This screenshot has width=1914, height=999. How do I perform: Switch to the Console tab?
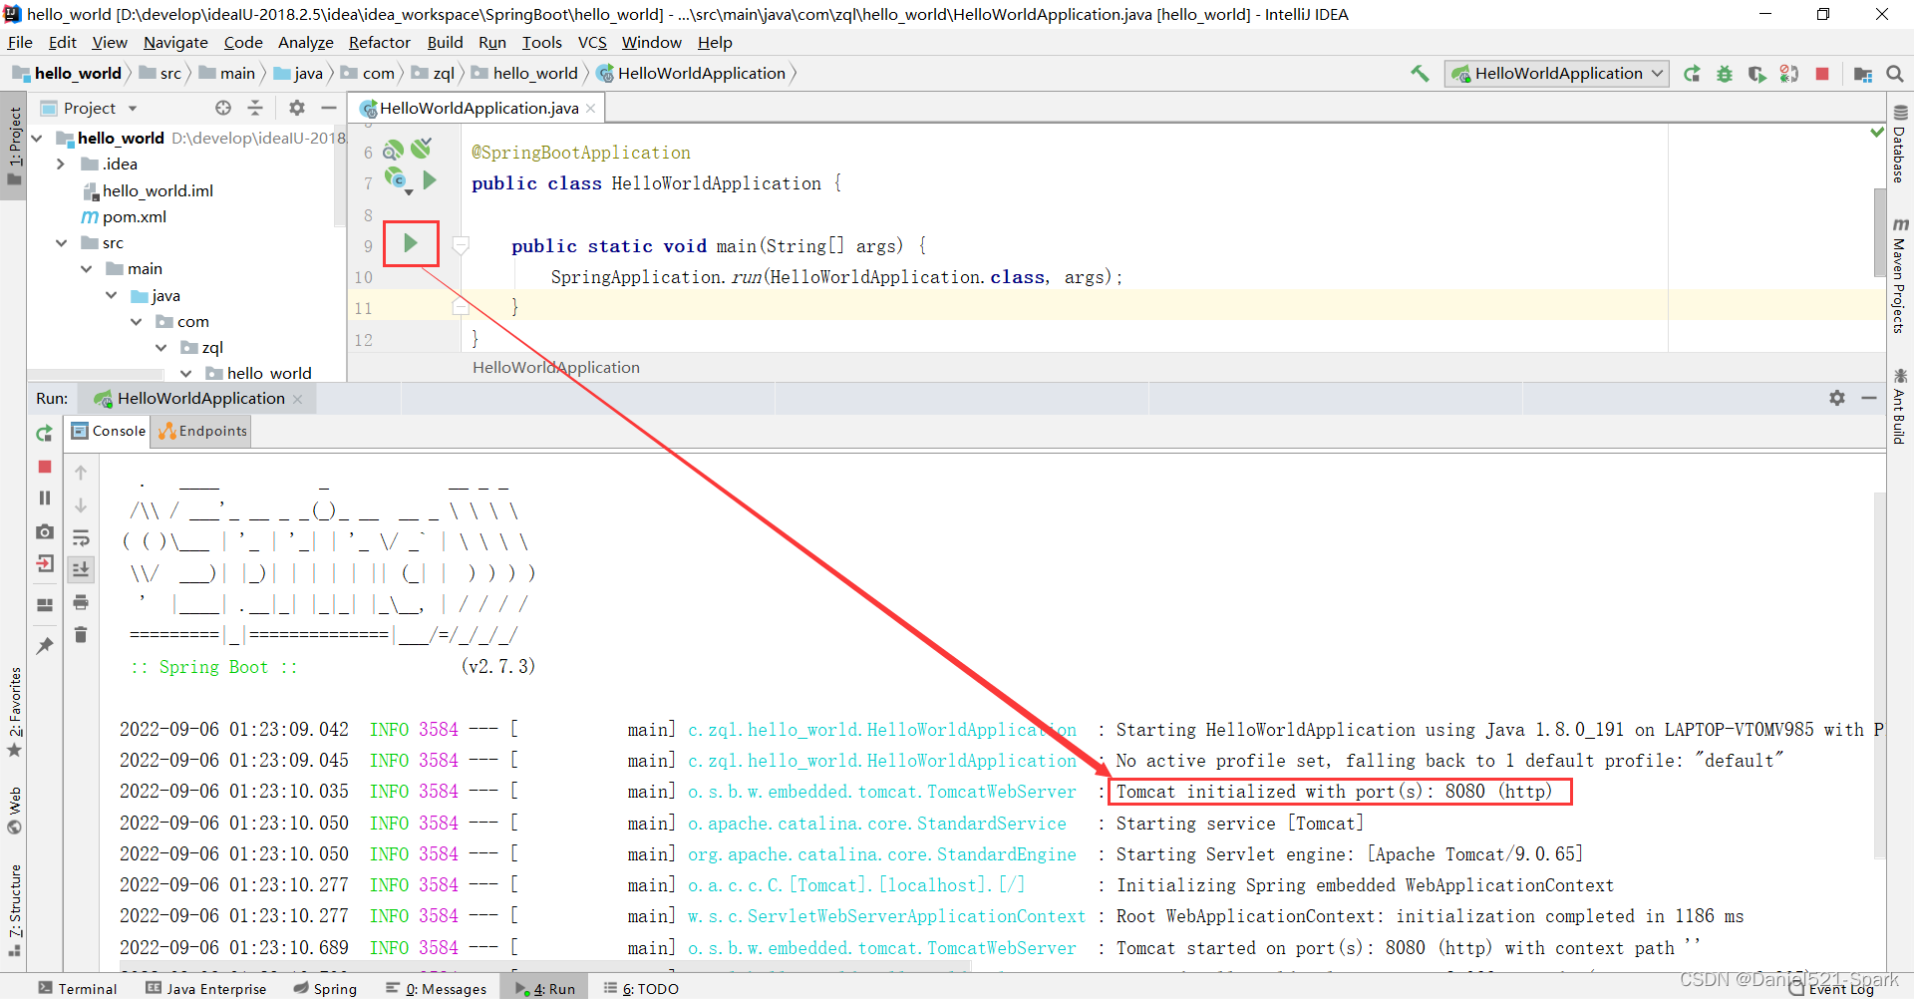coord(109,431)
